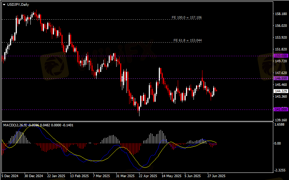Screen dimensions: 289x180
Task: Click the 5 Jun 2025 date label
Action: (x=192, y=176)
